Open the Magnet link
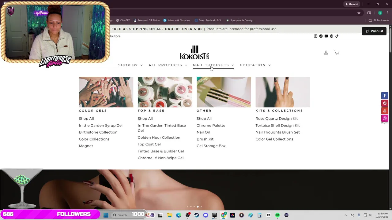Viewport: 392px width, 220px height. click(86, 146)
